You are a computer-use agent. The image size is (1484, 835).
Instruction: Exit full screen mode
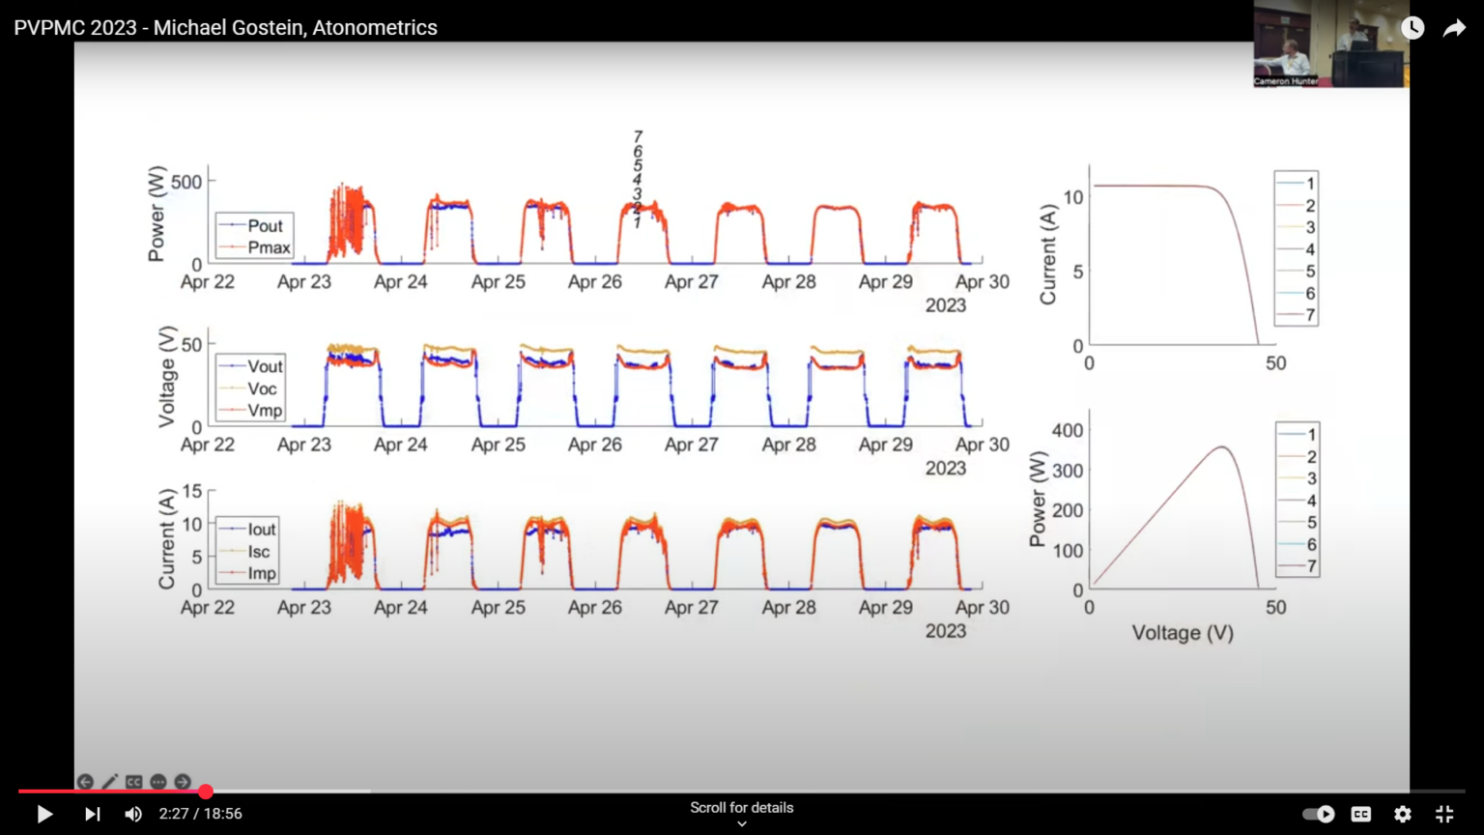click(1444, 814)
